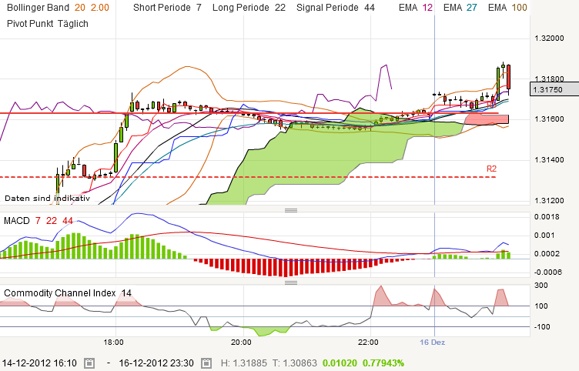Click the start date 14-12-2012 16:10
Viewport: 579px width, 371px height.
coord(39,363)
